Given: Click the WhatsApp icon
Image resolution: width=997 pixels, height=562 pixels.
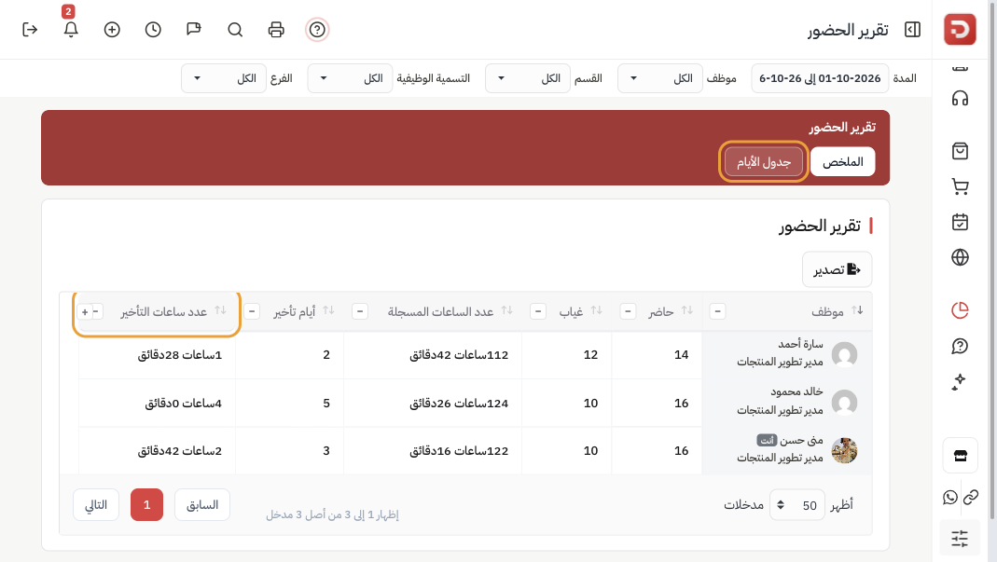Looking at the screenshot, I should click(x=950, y=497).
